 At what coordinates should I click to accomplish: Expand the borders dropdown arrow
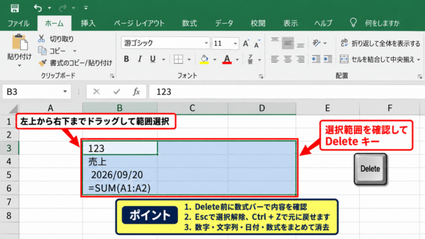(189, 59)
